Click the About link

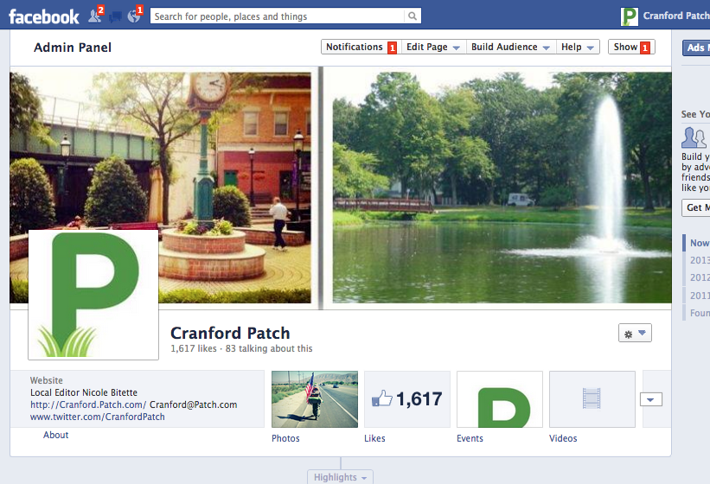(x=55, y=435)
